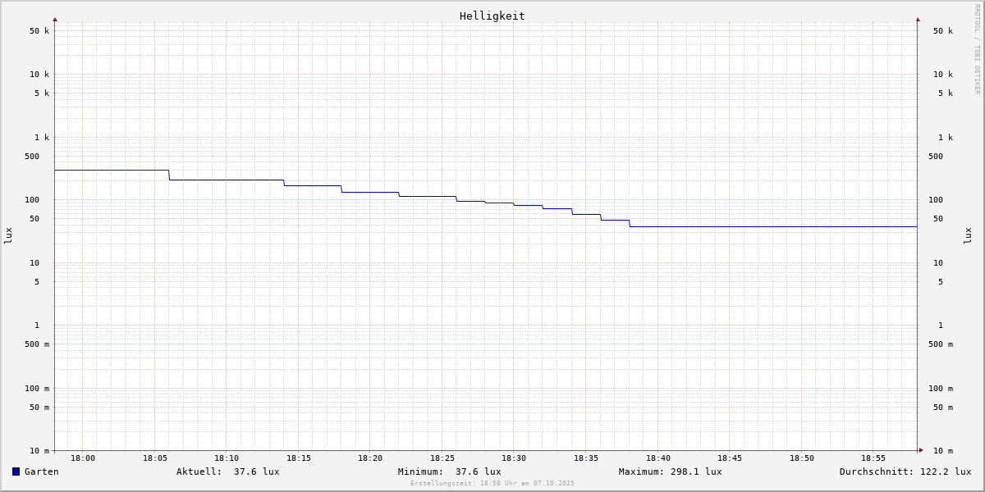Screen dimensions: 985x492
Task: Click the red arrowhead atop the left y-axis
Action: coord(55,19)
